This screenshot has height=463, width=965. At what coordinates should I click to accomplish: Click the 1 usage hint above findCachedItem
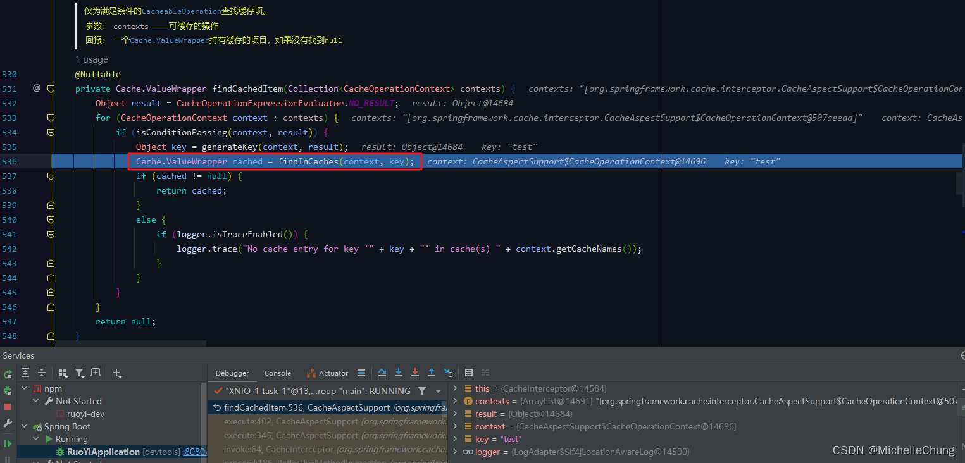point(92,59)
